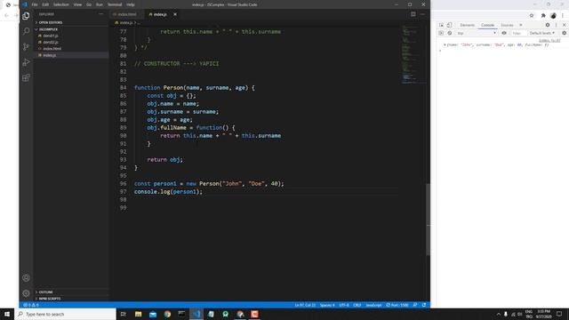Open the Help menu
The height and width of the screenshot is (320, 569).
(131, 4)
